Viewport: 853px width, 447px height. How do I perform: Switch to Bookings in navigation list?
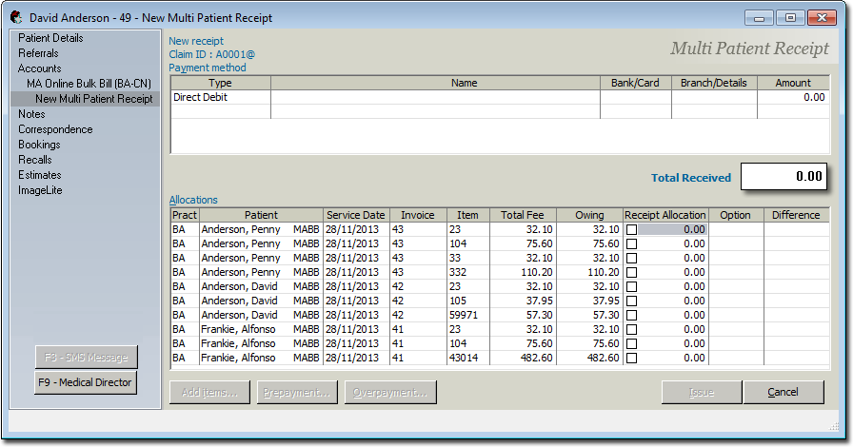(39, 145)
